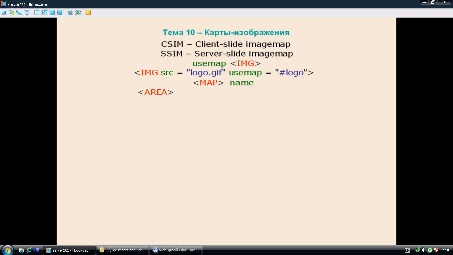
Task: Close the server202 viewer window
Action: pos(445,2)
